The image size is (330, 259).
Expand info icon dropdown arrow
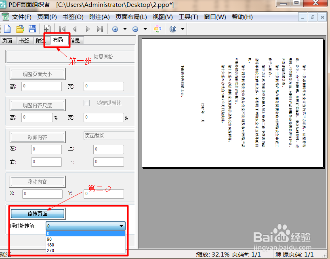click(x=183, y=29)
